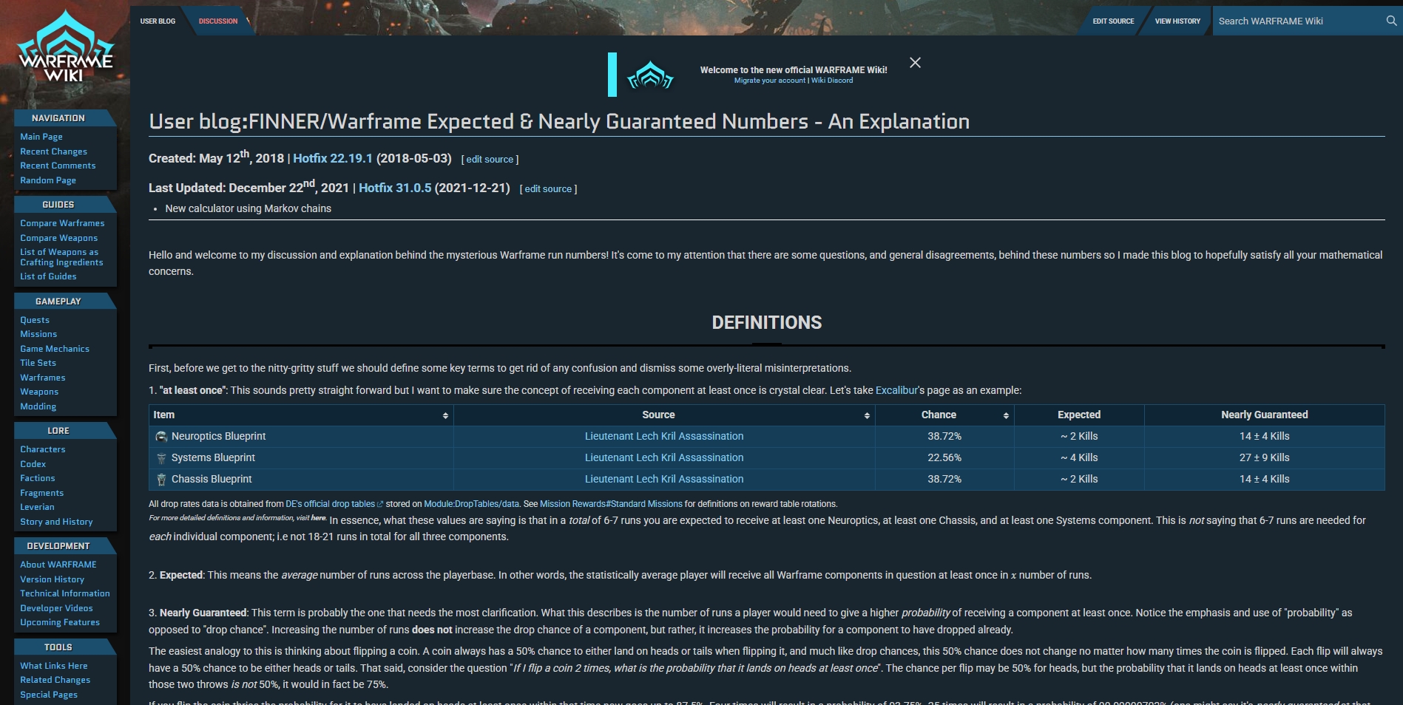
Task: Sort table by Chance column
Action: (1006, 415)
